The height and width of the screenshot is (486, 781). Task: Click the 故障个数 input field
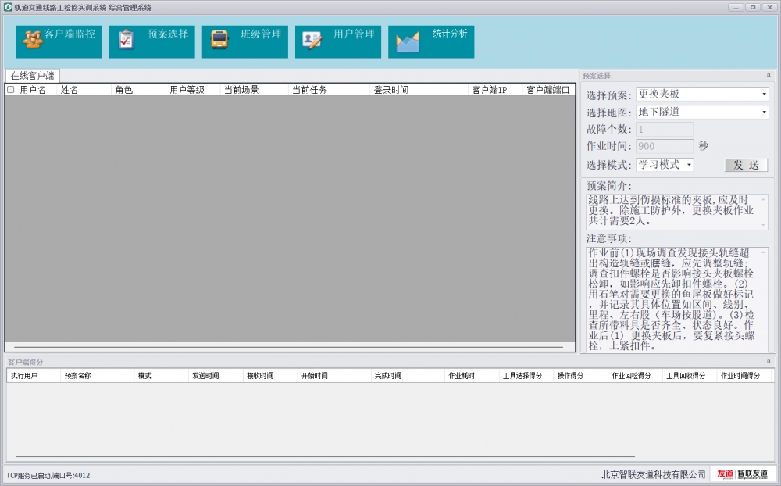[664, 130]
